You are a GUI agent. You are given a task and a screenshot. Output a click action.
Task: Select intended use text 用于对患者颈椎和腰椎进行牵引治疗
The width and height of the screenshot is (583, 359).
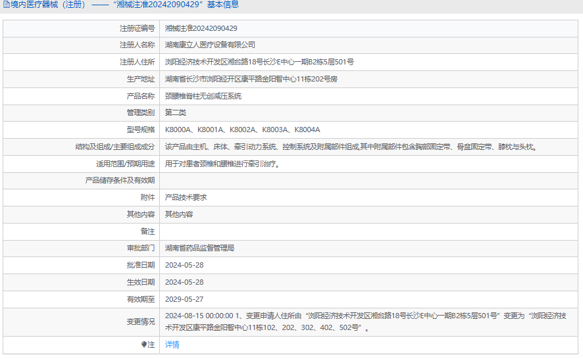click(x=222, y=164)
